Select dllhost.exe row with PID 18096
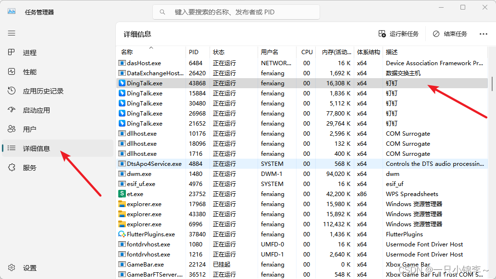Viewport: 496px width, 279px height. tap(302, 144)
